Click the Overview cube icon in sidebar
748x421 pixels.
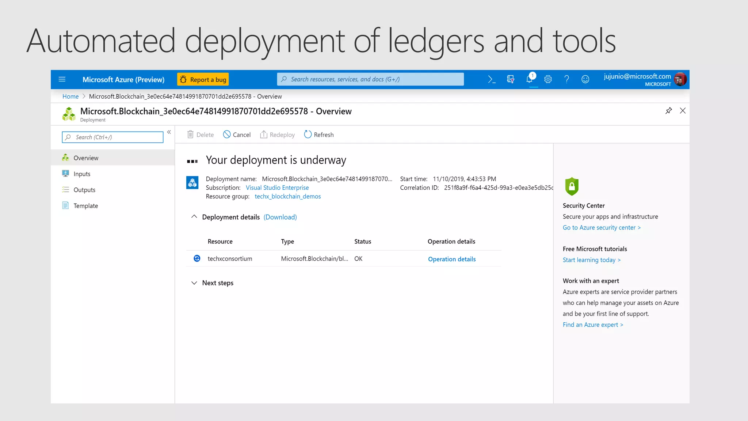pyautogui.click(x=65, y=158)
